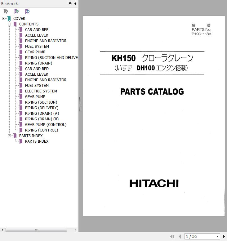Open the CONTENTS bookmark
The width and height of the screenshot is (227, 241).
coord(29,24)
